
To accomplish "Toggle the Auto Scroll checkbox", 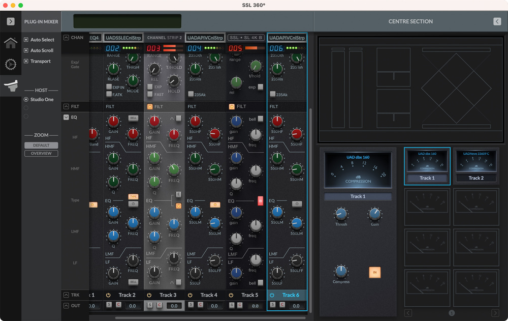I will click(26, 50).
